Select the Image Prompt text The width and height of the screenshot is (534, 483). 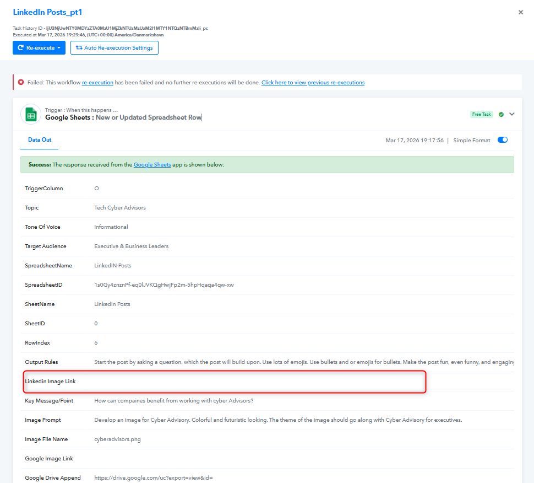pyautogui.click(x=278, y=420)
